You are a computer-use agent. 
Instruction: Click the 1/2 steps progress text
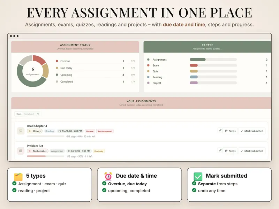[80, 156]
